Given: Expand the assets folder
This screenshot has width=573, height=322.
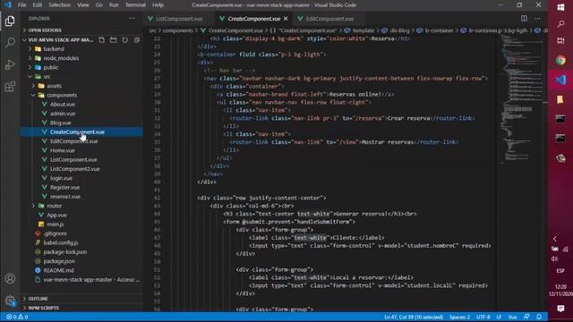Looking at the screenshot, I should tap(54, 86).
